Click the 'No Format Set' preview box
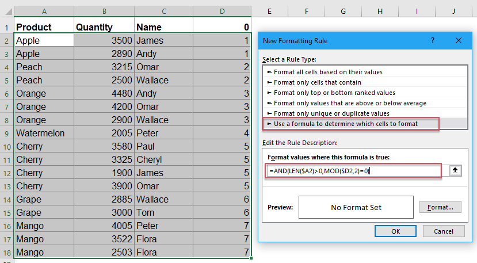Viewport: 477px width, 263px height. pos(356,207)
